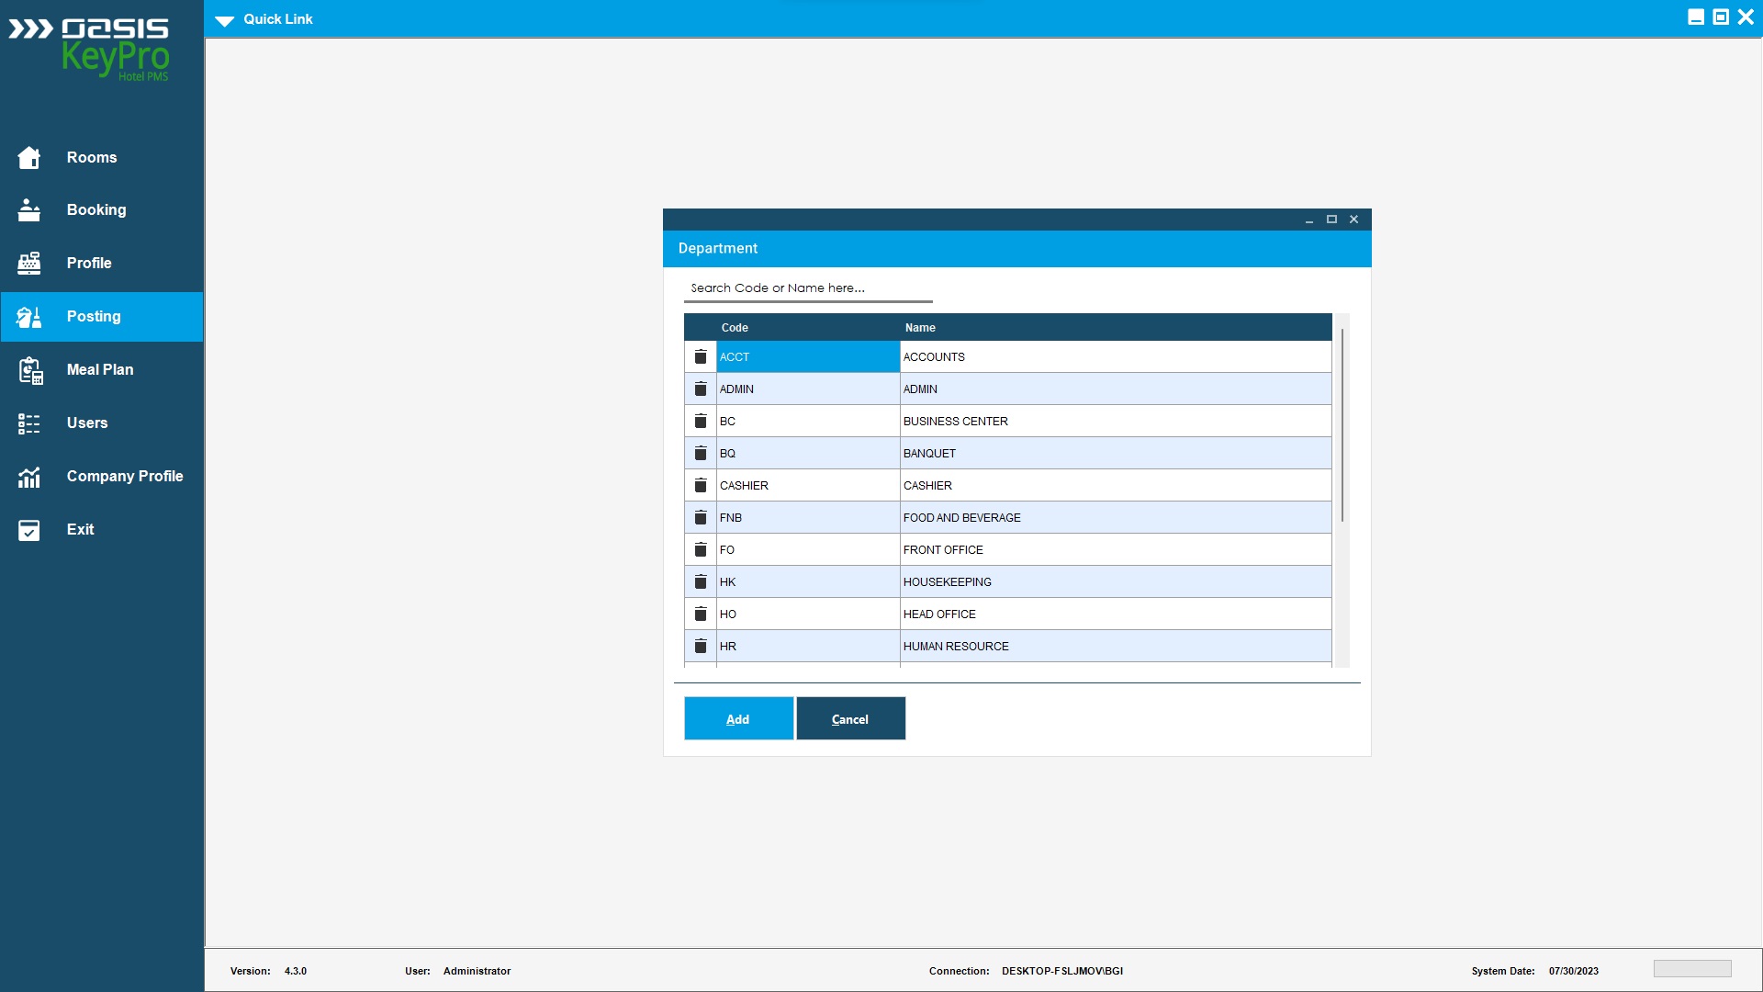Remove HOUSEKEEPING using its trash icon
This screenshot has width=1763, height=992.
click(701, 581)
